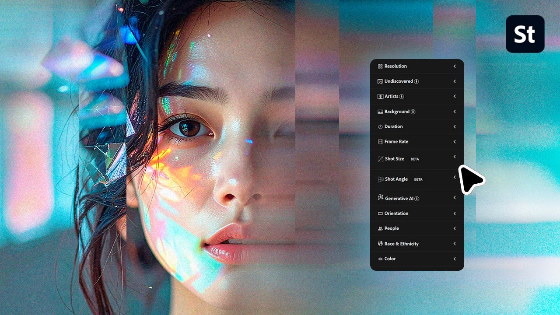
Task: Select the Artists label
Action: click(392, 96)
